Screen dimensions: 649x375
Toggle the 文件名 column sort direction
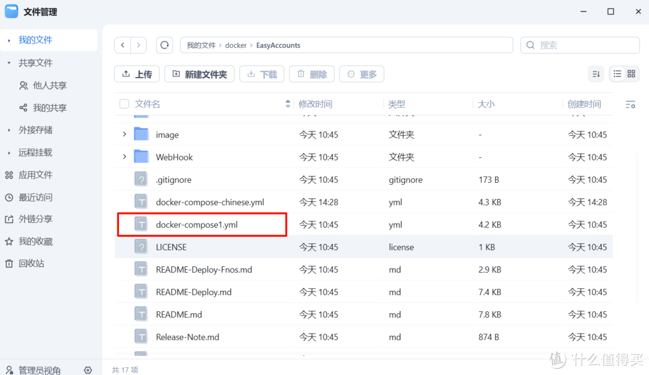[287, 103]
